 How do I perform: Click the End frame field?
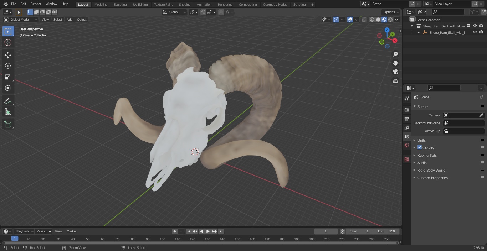coord(386,231)
